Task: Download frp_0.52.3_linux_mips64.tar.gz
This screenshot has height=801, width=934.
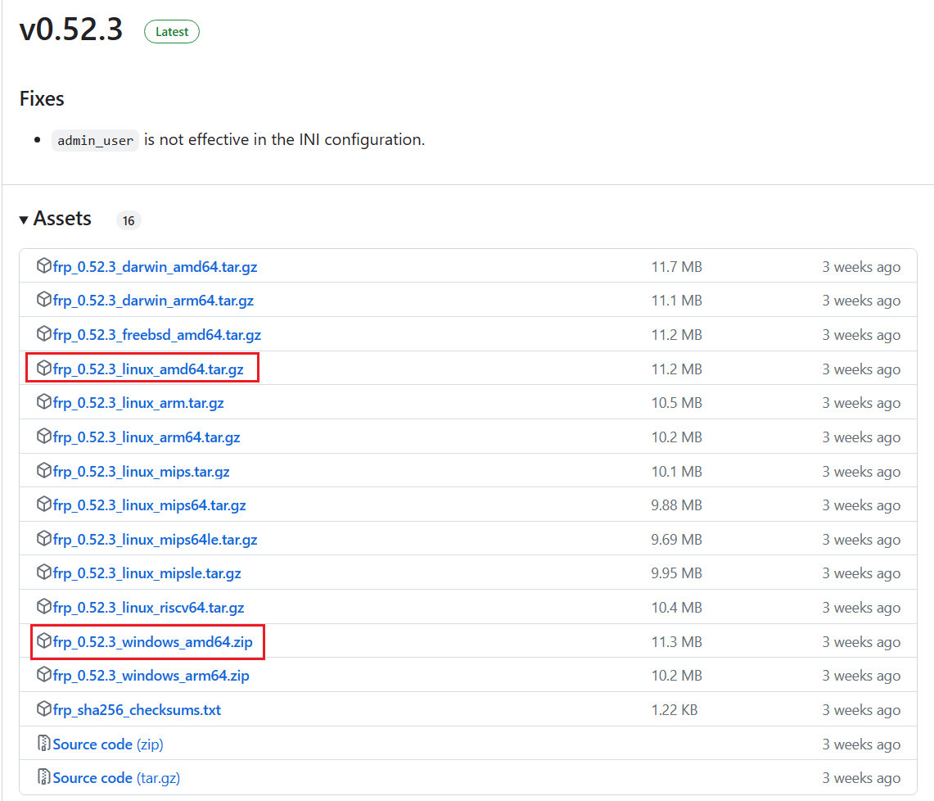Action: 149,505
